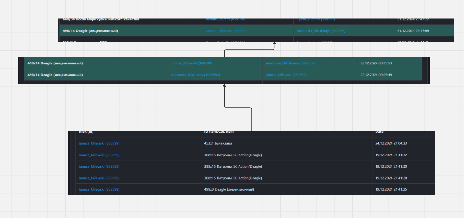Open Anastasia_Nikolskaya link in the 23:47:09 row

pos(321,31)
